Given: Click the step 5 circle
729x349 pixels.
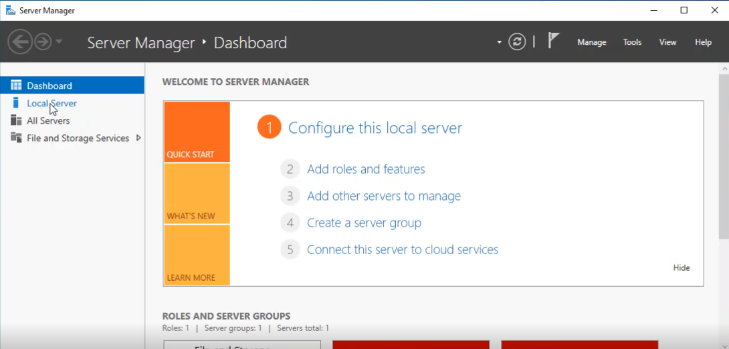Looking at the screenshot, I should [290, 250].
